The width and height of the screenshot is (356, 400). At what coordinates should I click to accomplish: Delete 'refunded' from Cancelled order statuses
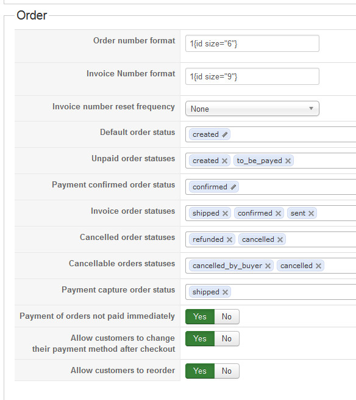[229, 240]
